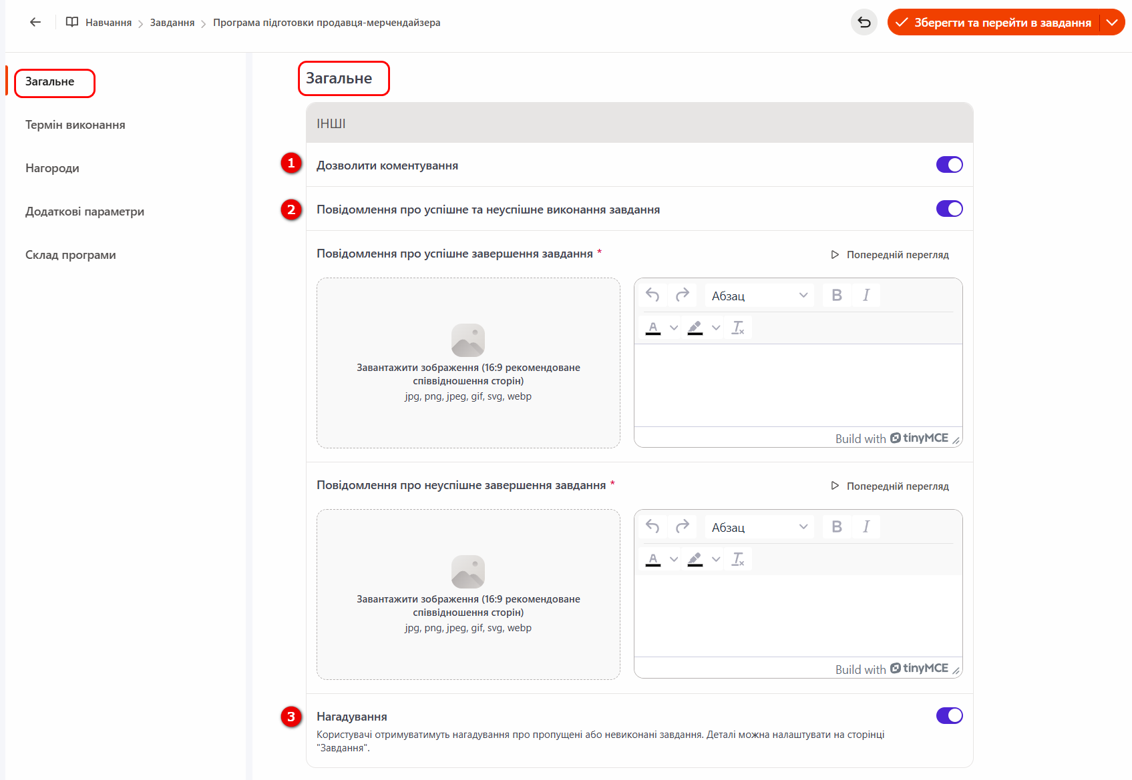Click Зберегти та перейти в завдання button

[x=994, y=22]
